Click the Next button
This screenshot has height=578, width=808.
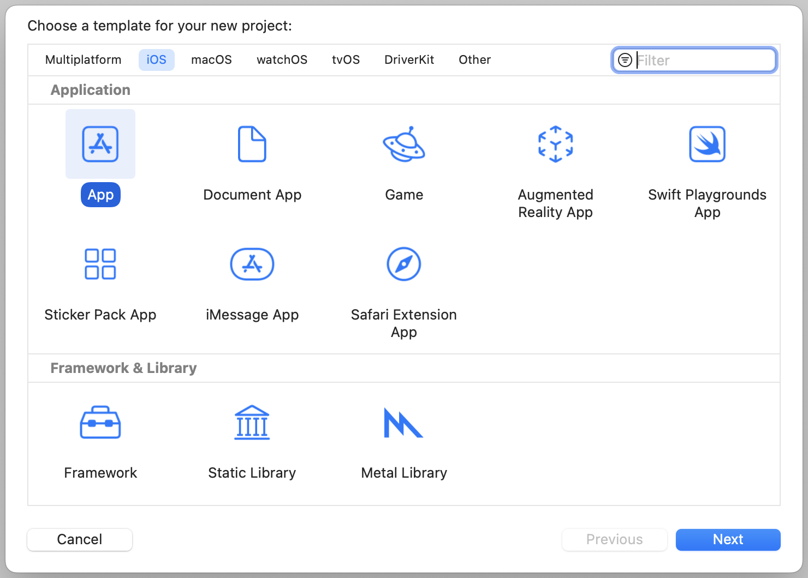728,539
